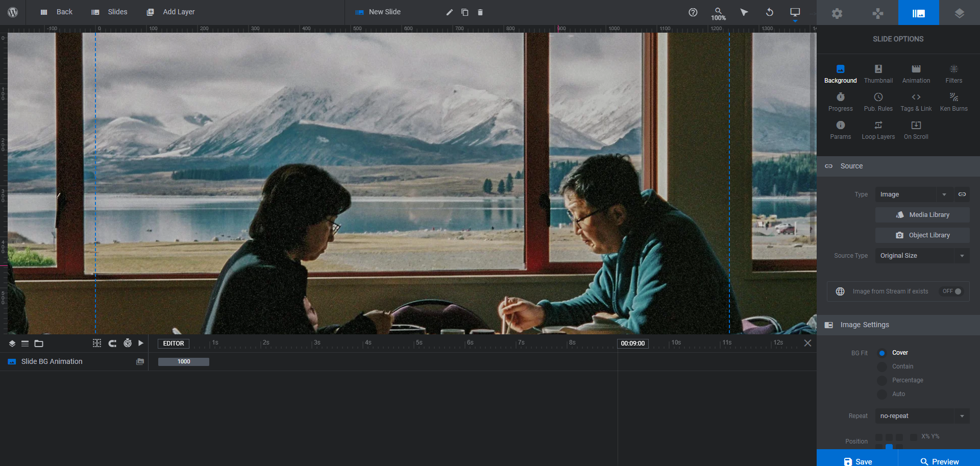
Task: Click the timeline layers icon
Action: click(12, 344)
